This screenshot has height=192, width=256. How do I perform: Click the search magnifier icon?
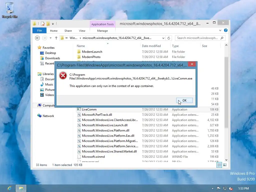tap(222, 38)
